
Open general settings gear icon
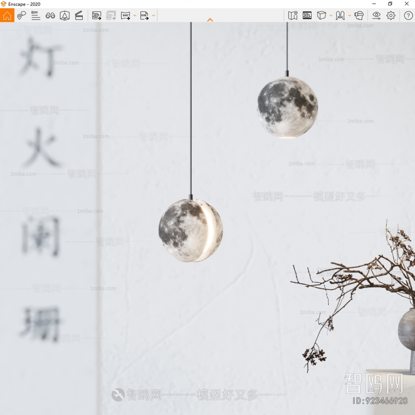pyautogui.click(x=391, y=15)
